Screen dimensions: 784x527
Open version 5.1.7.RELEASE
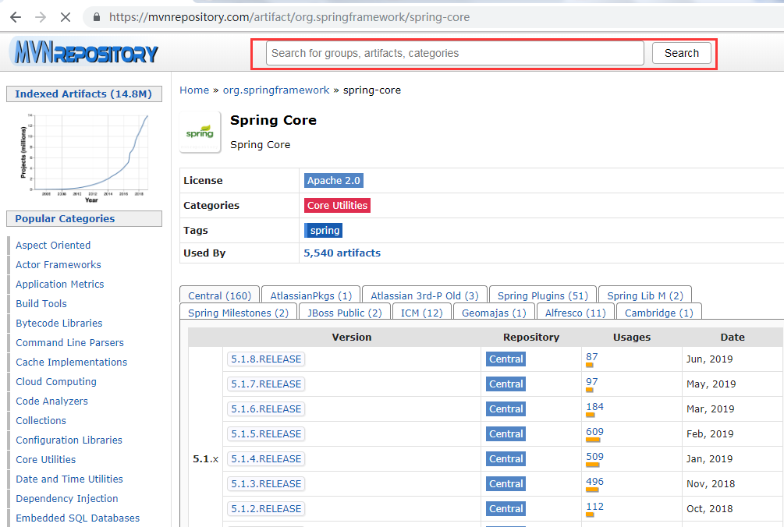tap(266, 384)
